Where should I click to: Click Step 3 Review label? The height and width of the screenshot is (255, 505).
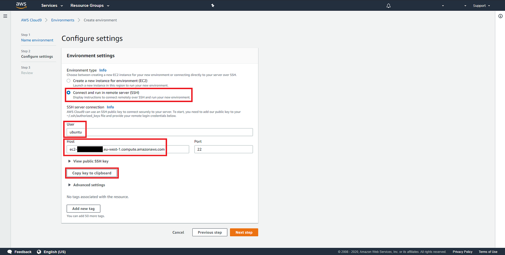click(x=27, y=73)
